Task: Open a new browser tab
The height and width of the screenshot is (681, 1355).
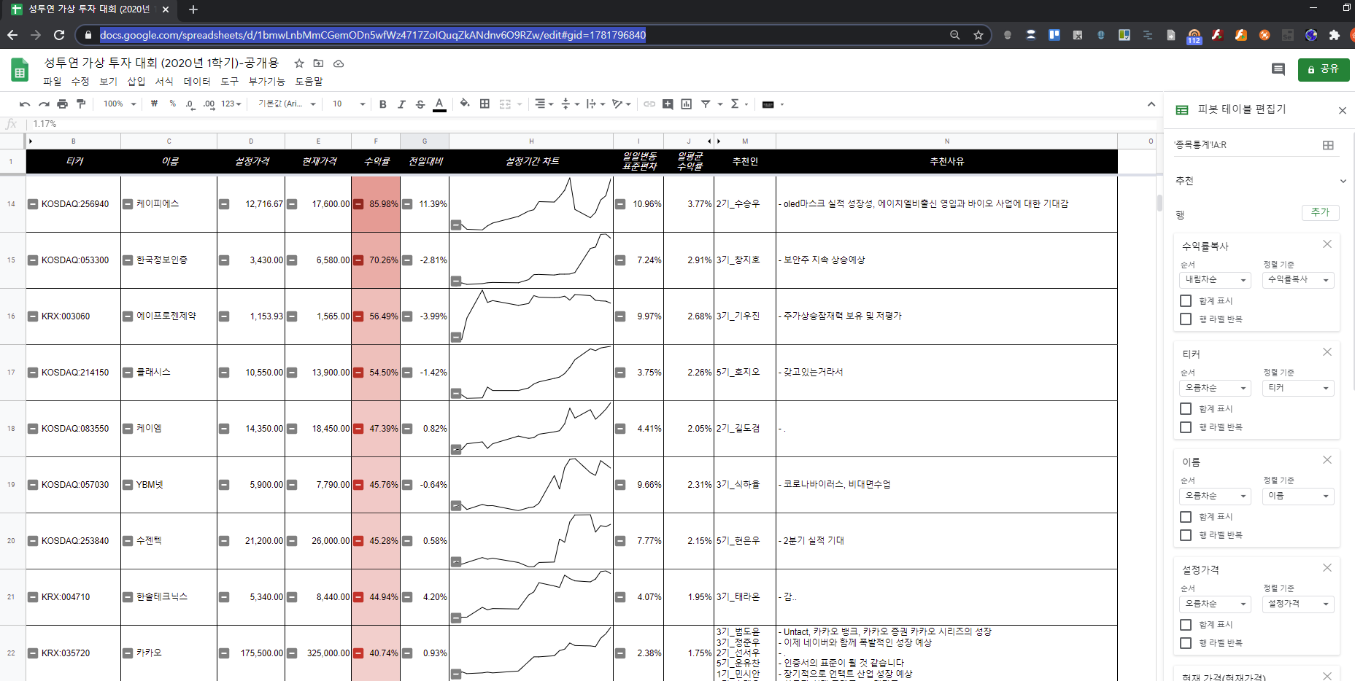Action: [193, 9]
